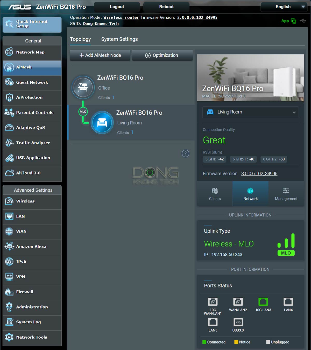This screenshot has width=311, height=350.
Task: Click the 6 GHz-2 : -50 RSSI value
Action: tap(274, 159)
